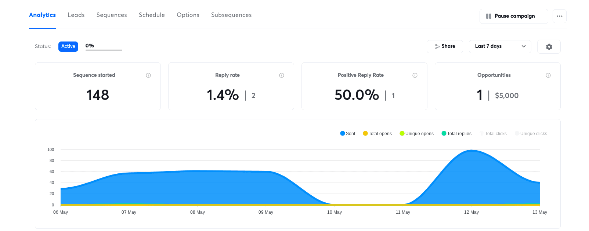This screenshot has width=589, height=231.
Task: Click the pause icon in Pause campaign
Action: point(489,16)
